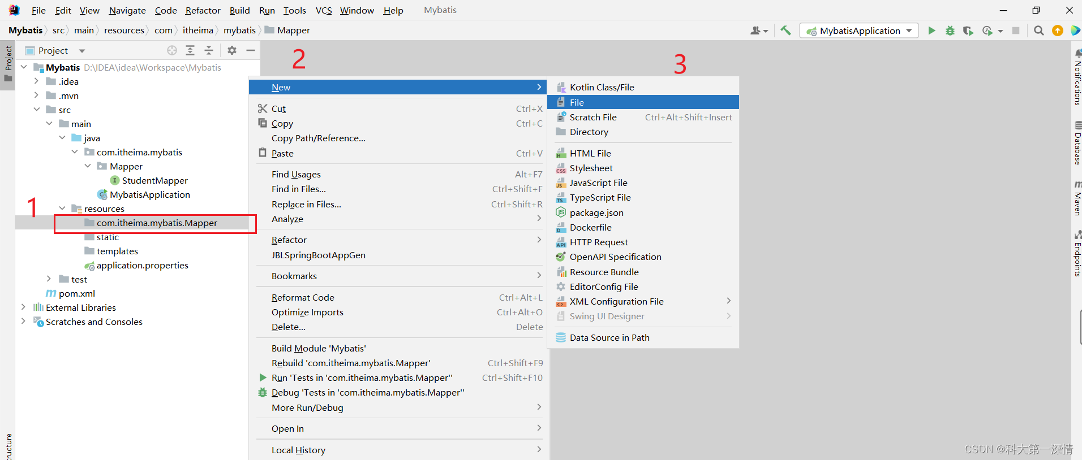Choose Kotlin Class/File in submenu
This screenshot has width=1082, height=460.
point(643,87)
